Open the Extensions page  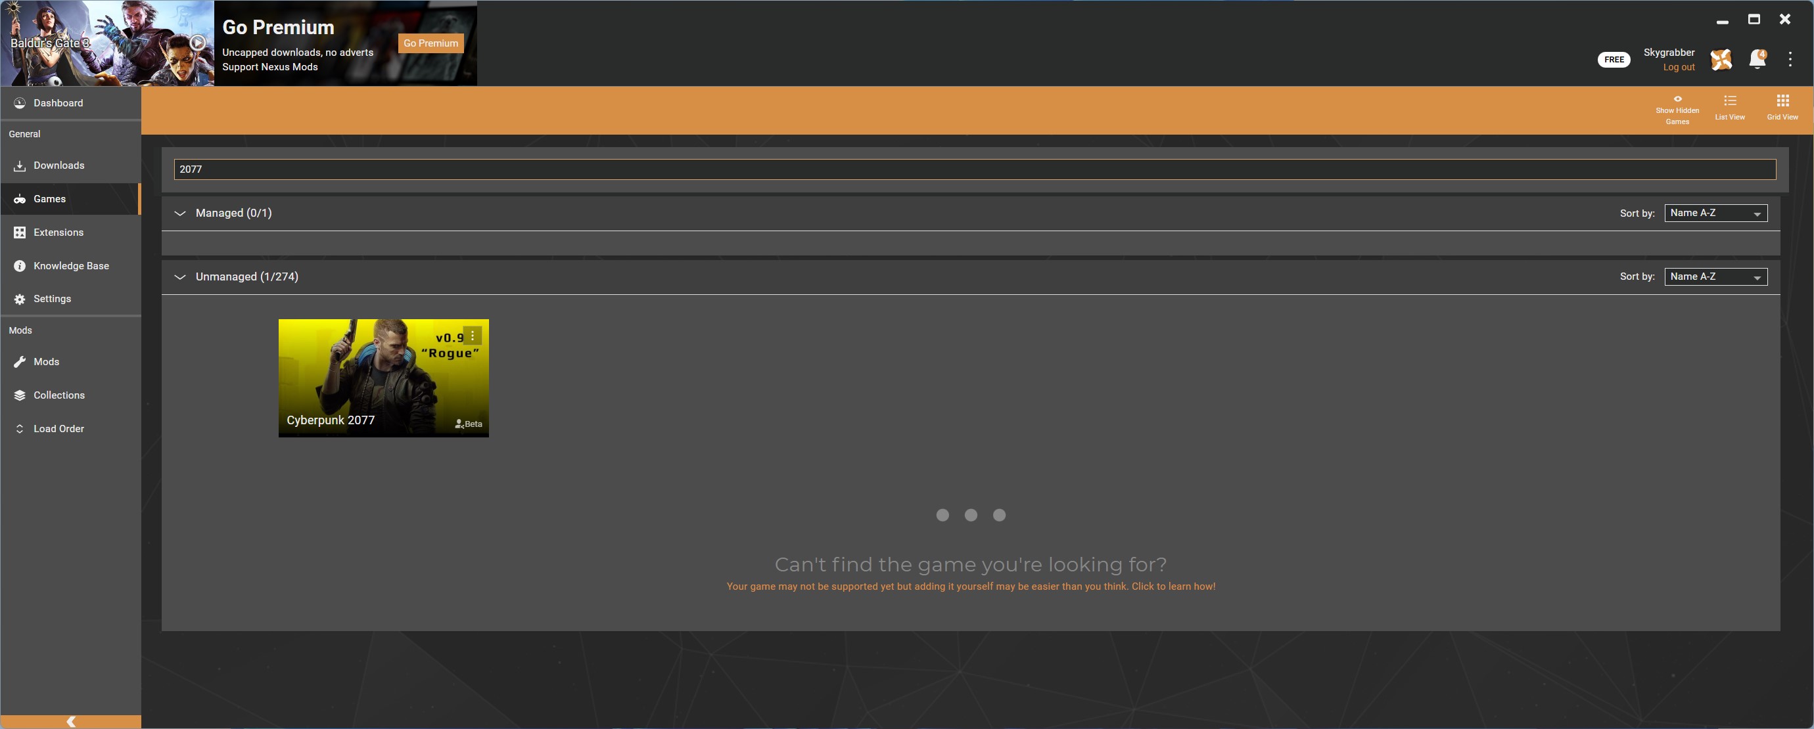[70, 232]
